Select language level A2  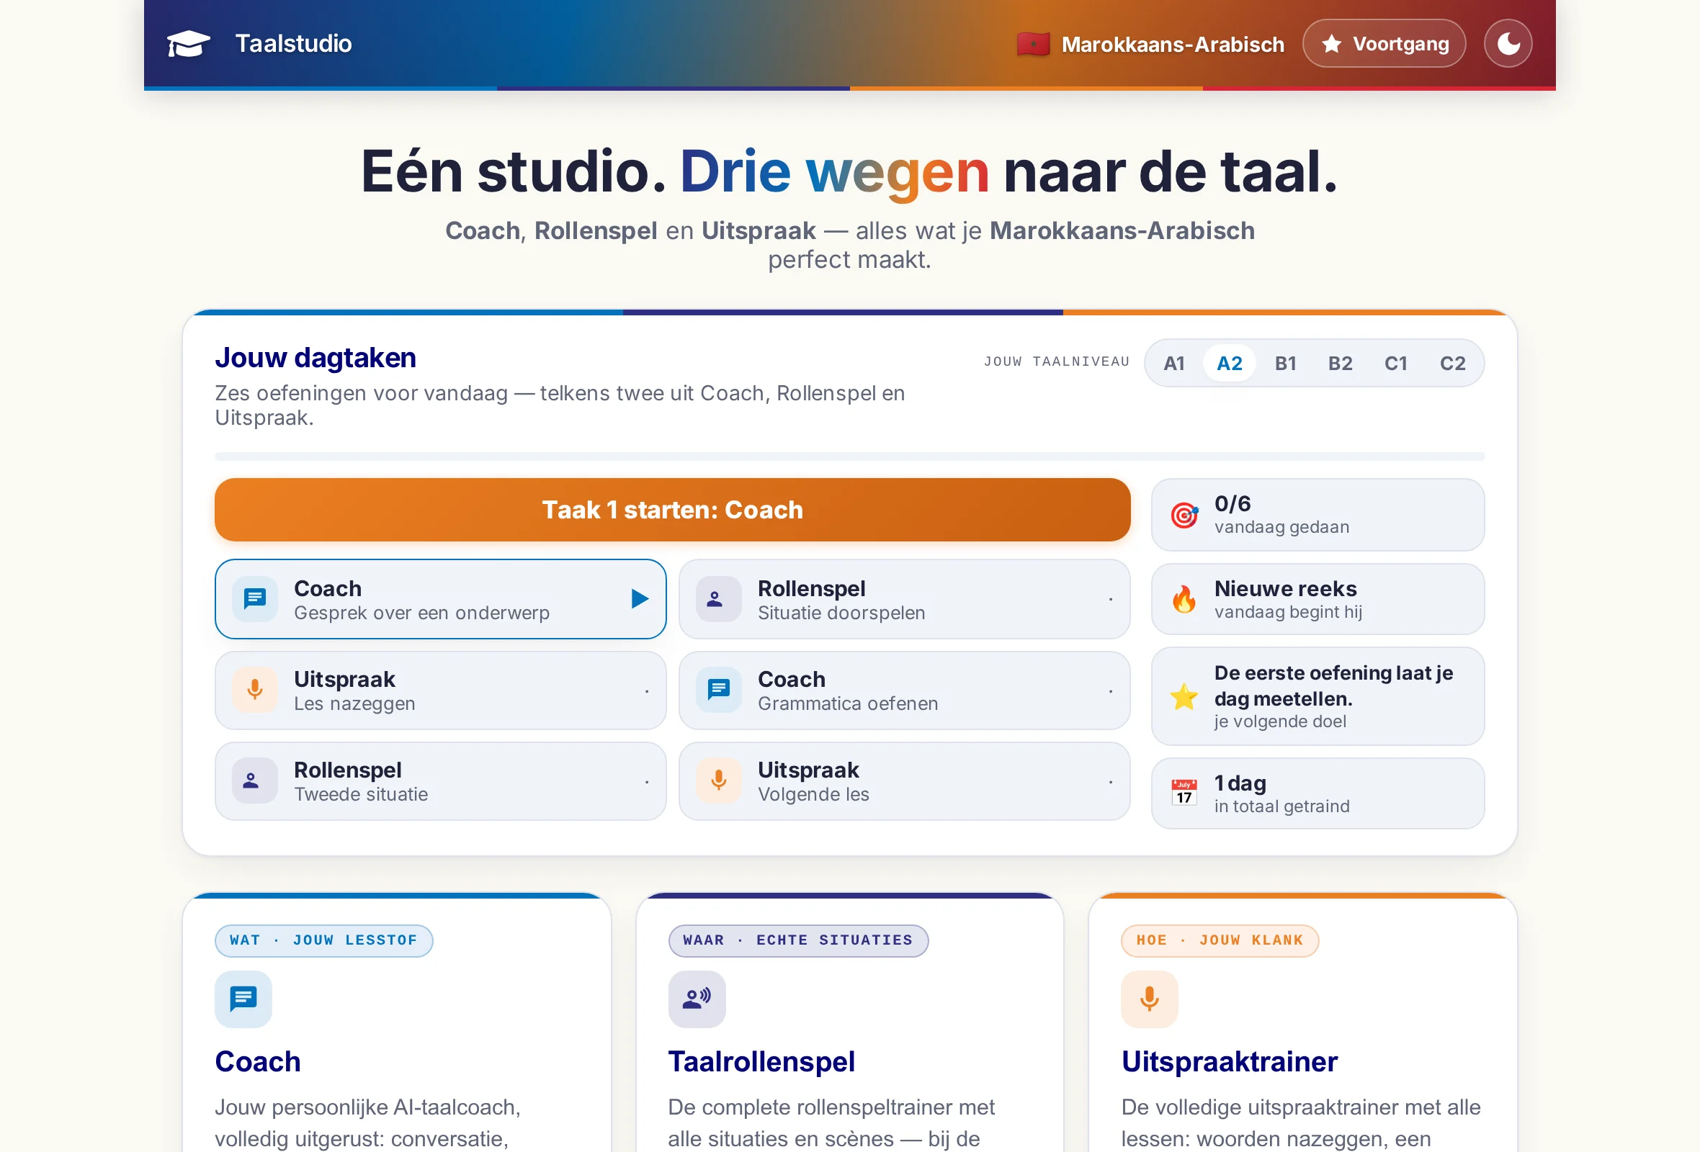(1230, 364)
